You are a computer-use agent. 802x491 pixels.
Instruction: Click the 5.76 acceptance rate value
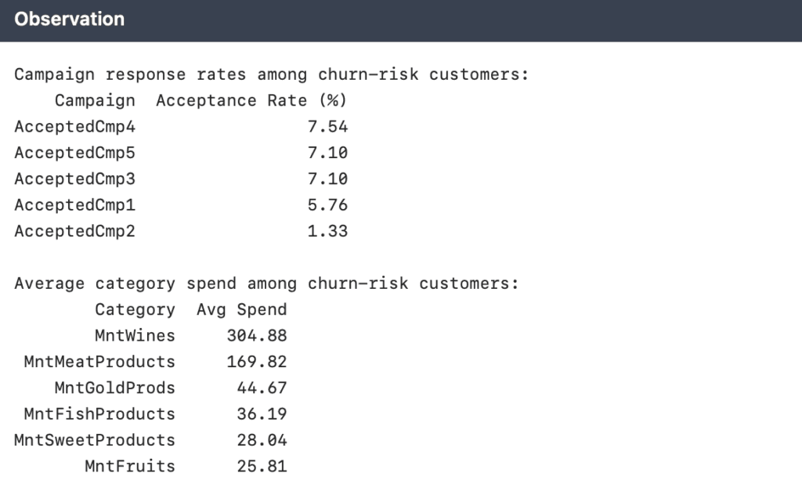327,205
